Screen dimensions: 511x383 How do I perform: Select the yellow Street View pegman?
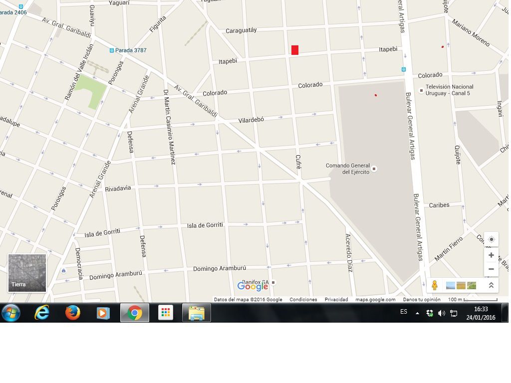point(435,285)
